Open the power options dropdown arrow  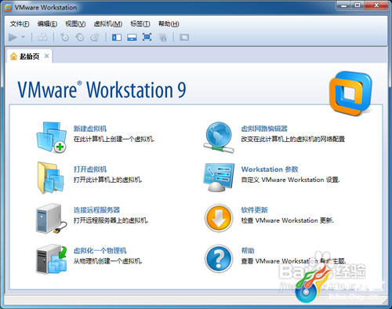(23, 37)
